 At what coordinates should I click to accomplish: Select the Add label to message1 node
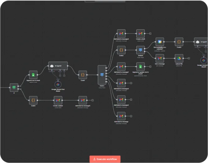coord(121,66)
